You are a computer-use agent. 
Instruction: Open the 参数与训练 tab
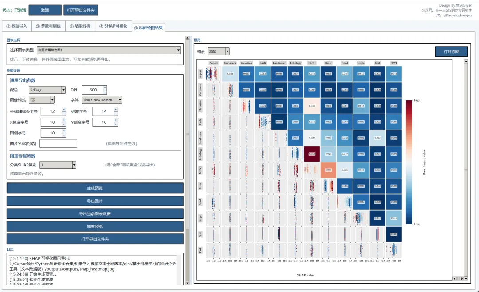click(x=49, y=26)
